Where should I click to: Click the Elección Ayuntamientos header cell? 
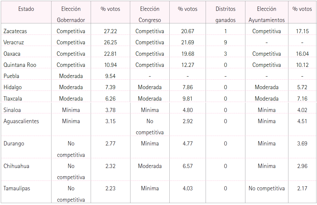pyautogui.click(x=267, y=14)
